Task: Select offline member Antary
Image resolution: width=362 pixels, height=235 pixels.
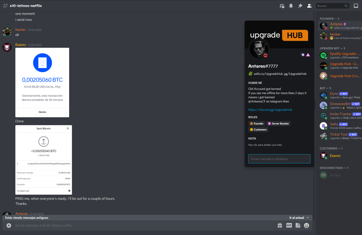Action: [x=340, y=175]
